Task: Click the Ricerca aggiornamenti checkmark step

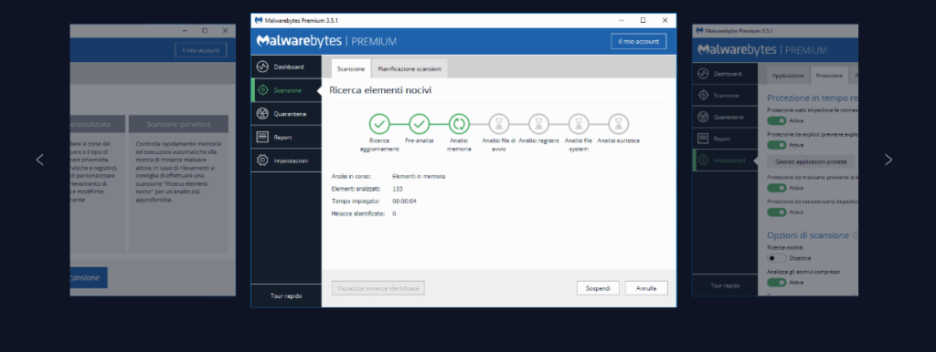Action: 379,124
